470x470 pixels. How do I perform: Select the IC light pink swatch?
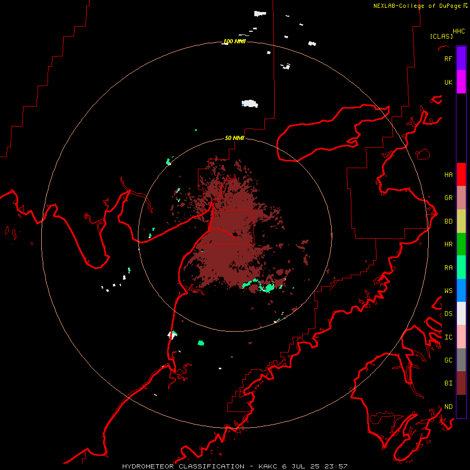pyautogui.click(x=461, y=337)
